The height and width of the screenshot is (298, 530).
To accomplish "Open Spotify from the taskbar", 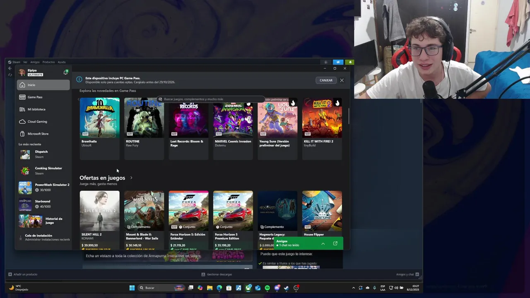I will tap(267, 288).
